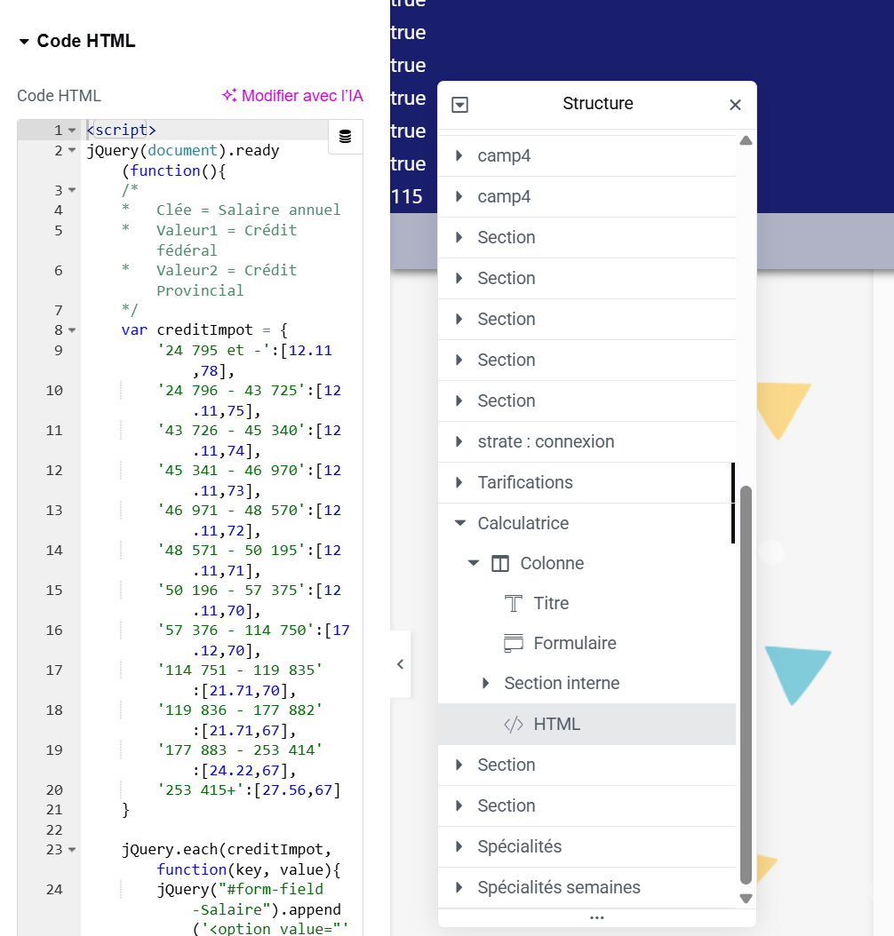Fold the jQuery.each block at line 23
Image resolution: width=894 pixels, height=936 pixels.
tap(72, 850)
